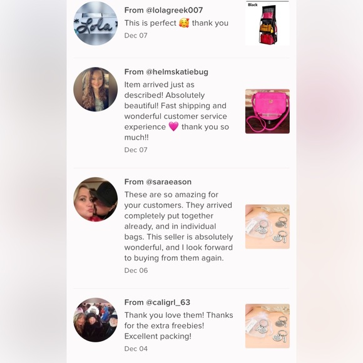Visit the @lolagreek007 username link
This screenshot has width=363, height=363.
(x=175, y=10)
